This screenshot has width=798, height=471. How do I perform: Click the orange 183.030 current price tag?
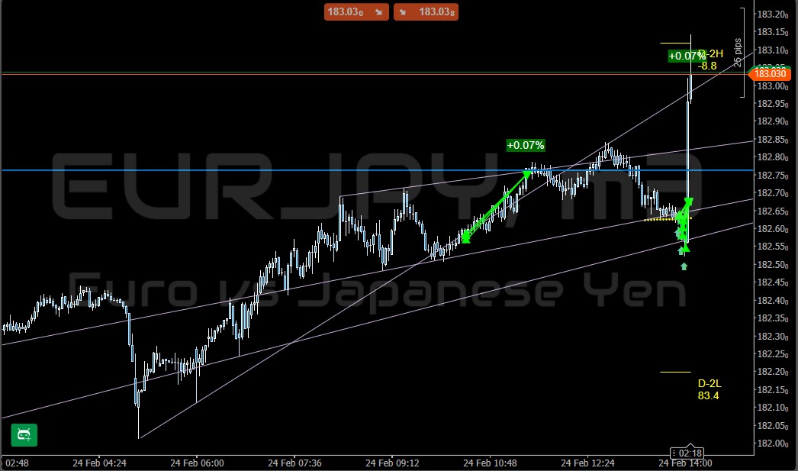769,73
